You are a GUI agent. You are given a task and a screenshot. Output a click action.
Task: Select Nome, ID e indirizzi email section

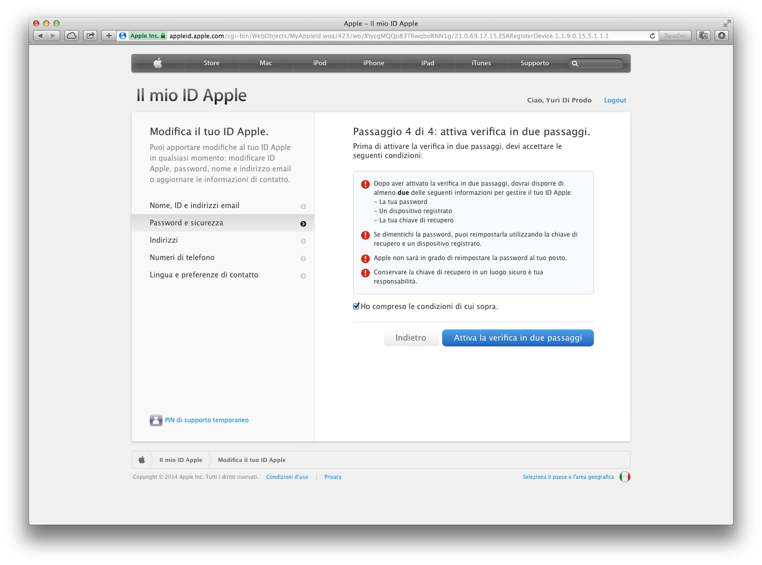tap(223, 206)
